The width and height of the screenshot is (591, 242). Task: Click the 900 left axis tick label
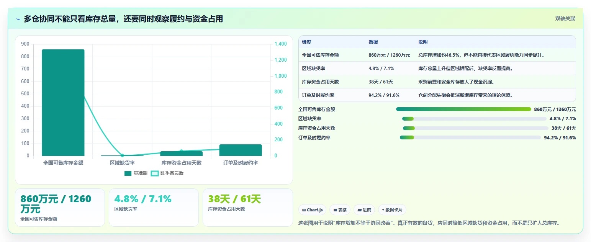(25, 44)
